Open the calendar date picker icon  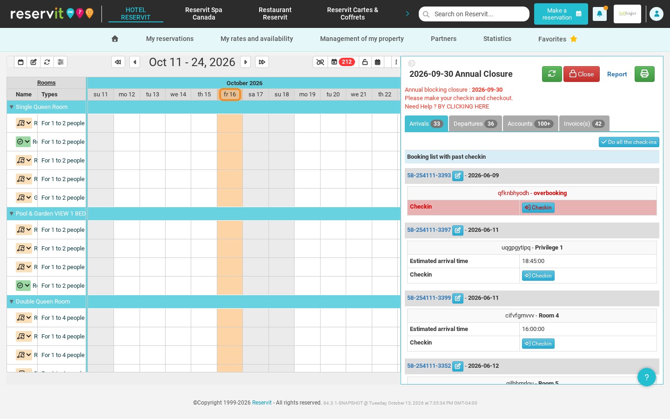20,62
